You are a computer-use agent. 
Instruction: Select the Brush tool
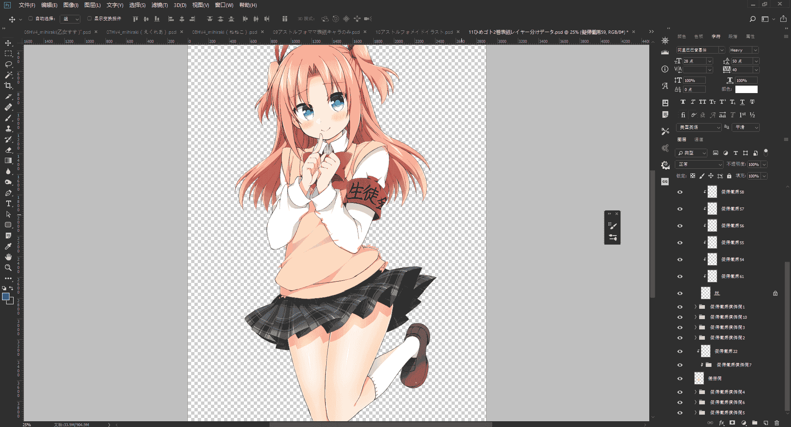coord(8,118)
